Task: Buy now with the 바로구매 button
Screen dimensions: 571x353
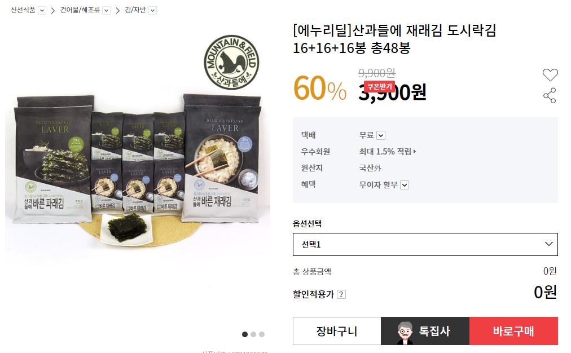Action: tap(513, 331)
